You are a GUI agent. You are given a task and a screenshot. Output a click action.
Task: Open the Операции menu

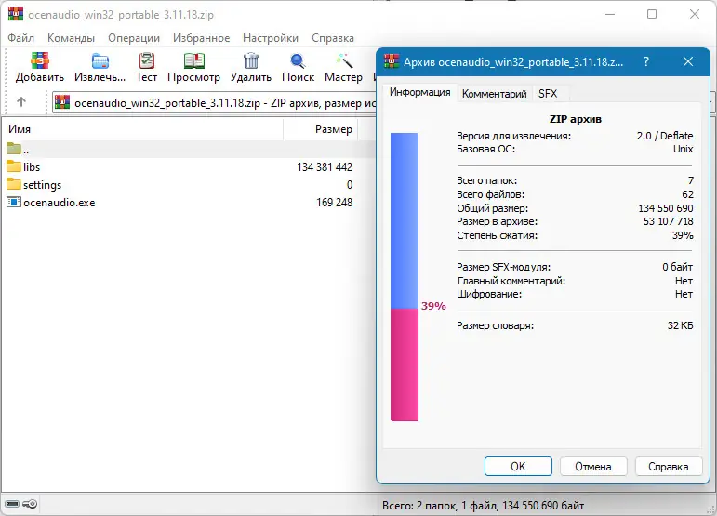(134, 38)
